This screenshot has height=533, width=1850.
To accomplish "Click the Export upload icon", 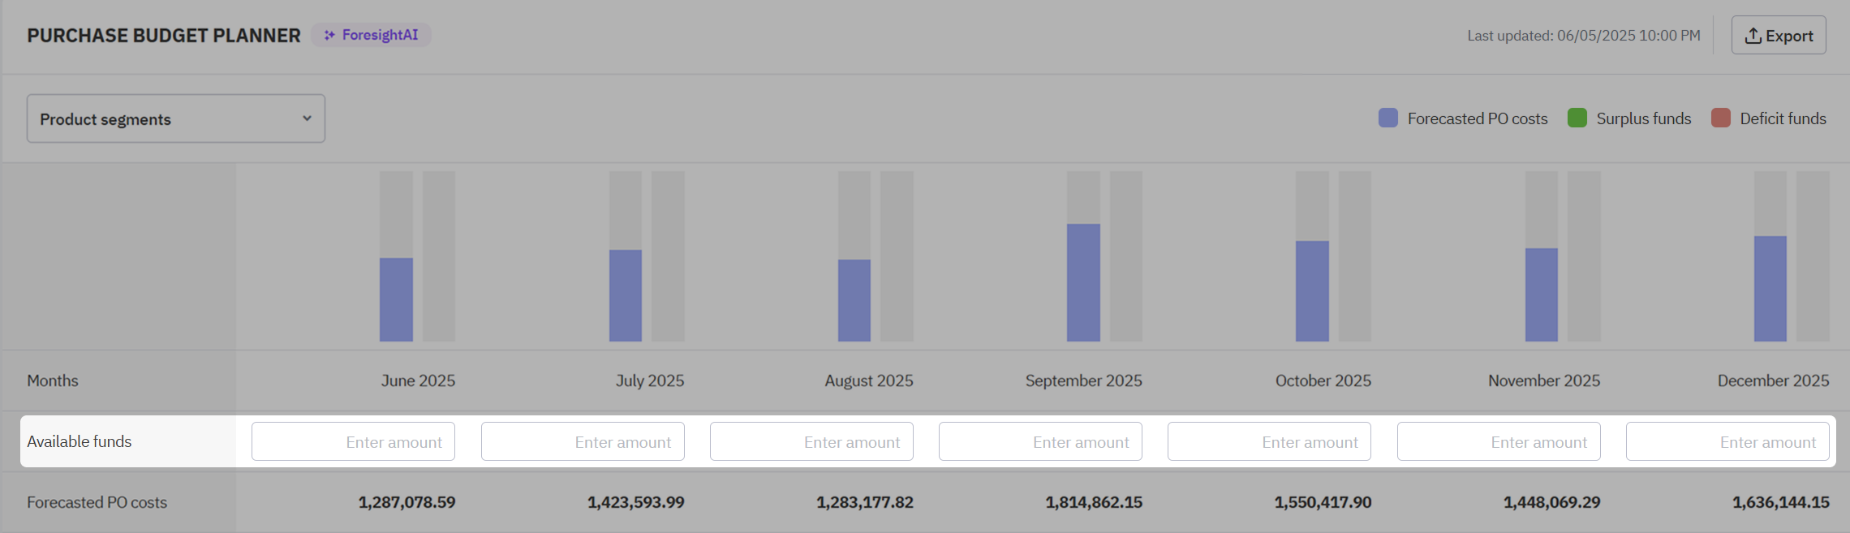I will tap(1752, 34).
